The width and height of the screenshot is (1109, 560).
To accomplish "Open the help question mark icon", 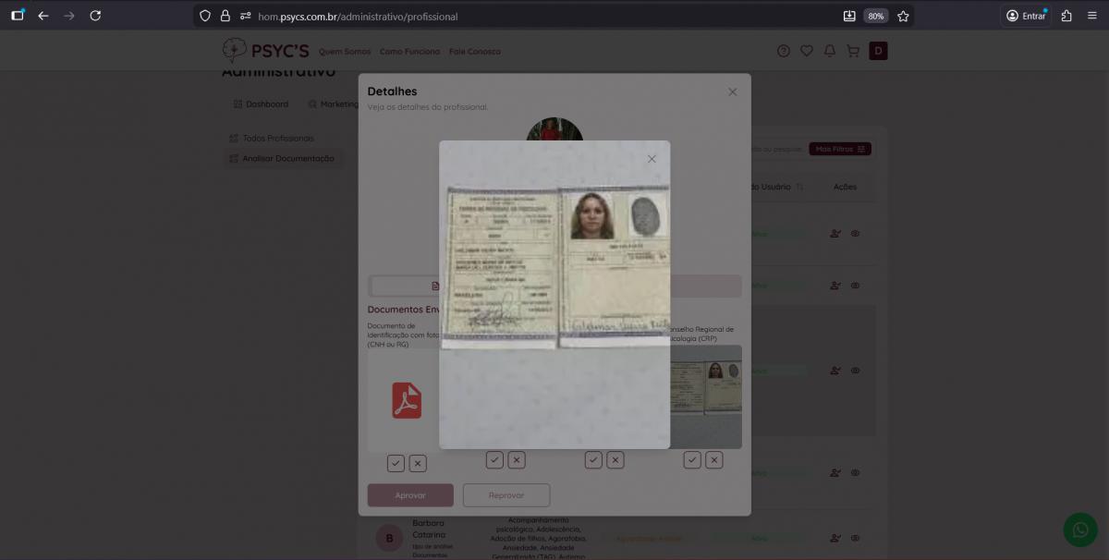I will pos(784,51).
